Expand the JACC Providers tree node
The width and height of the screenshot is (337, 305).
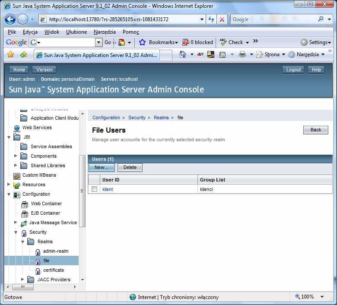click(x=22, y=279)
